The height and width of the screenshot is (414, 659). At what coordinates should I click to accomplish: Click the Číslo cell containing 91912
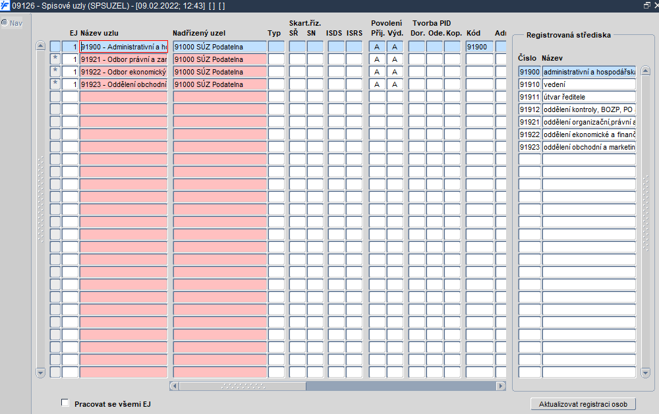(x=530, y=109)
